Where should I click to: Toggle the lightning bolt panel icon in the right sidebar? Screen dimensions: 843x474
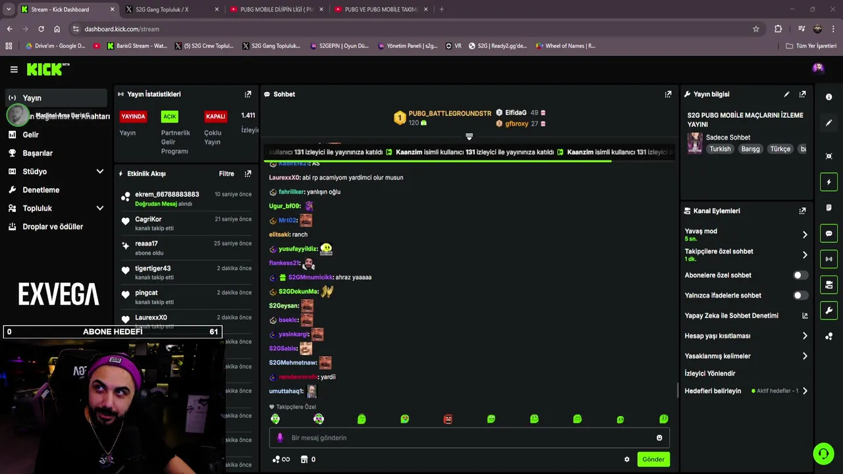coord(829,182)
